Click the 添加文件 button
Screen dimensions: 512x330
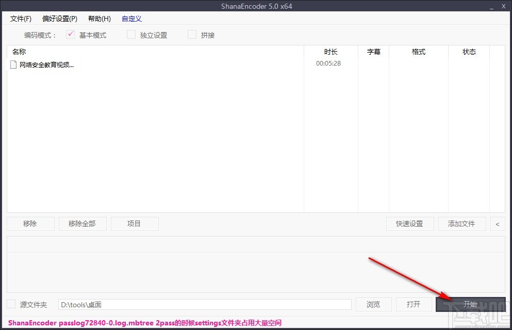tap(461, 224)
